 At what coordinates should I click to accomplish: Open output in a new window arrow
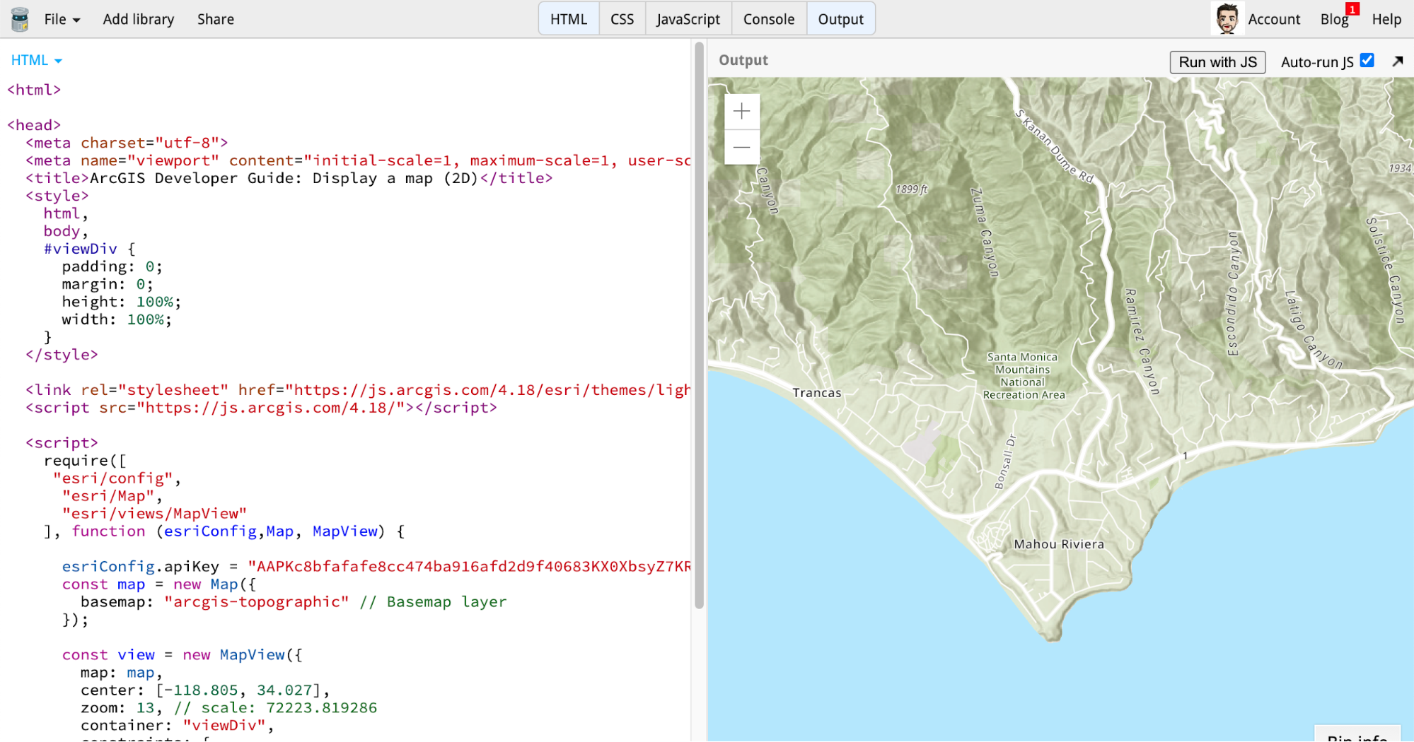1398,61
